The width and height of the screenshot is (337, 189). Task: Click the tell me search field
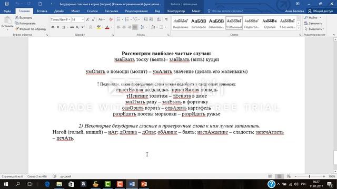click(225, 11)
